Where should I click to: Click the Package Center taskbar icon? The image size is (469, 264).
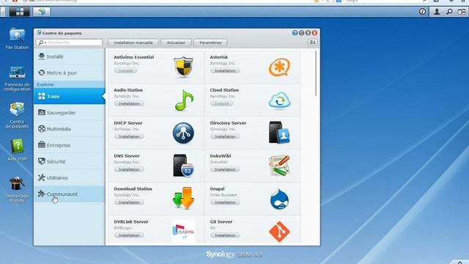coord(41,12)
